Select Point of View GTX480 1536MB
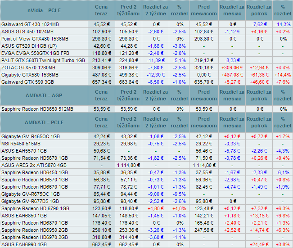 click(x=35, y=39)
